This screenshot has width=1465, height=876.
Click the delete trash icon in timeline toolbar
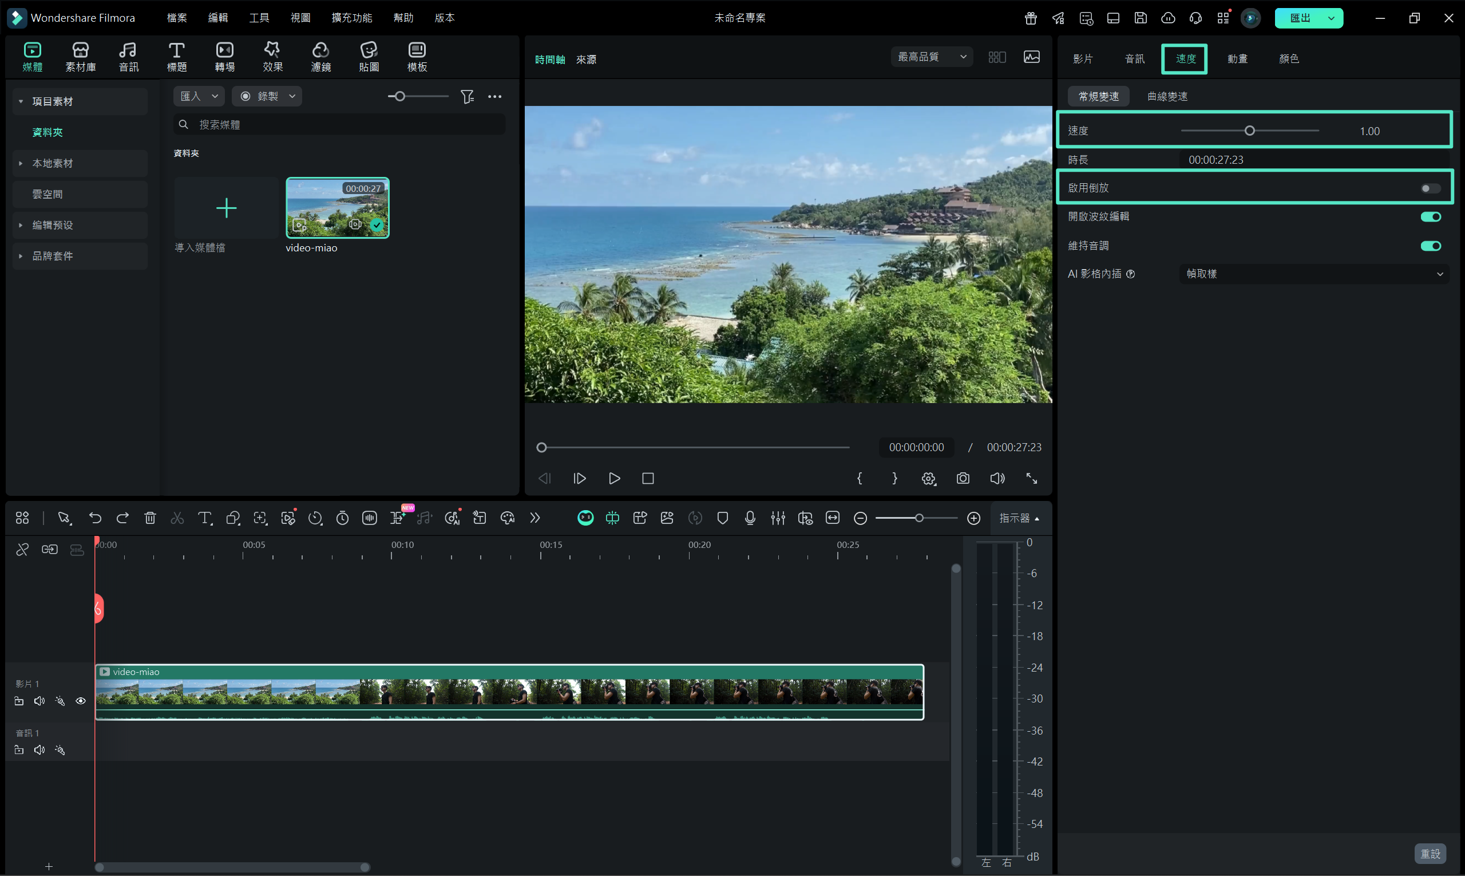(x=150, y=518)
